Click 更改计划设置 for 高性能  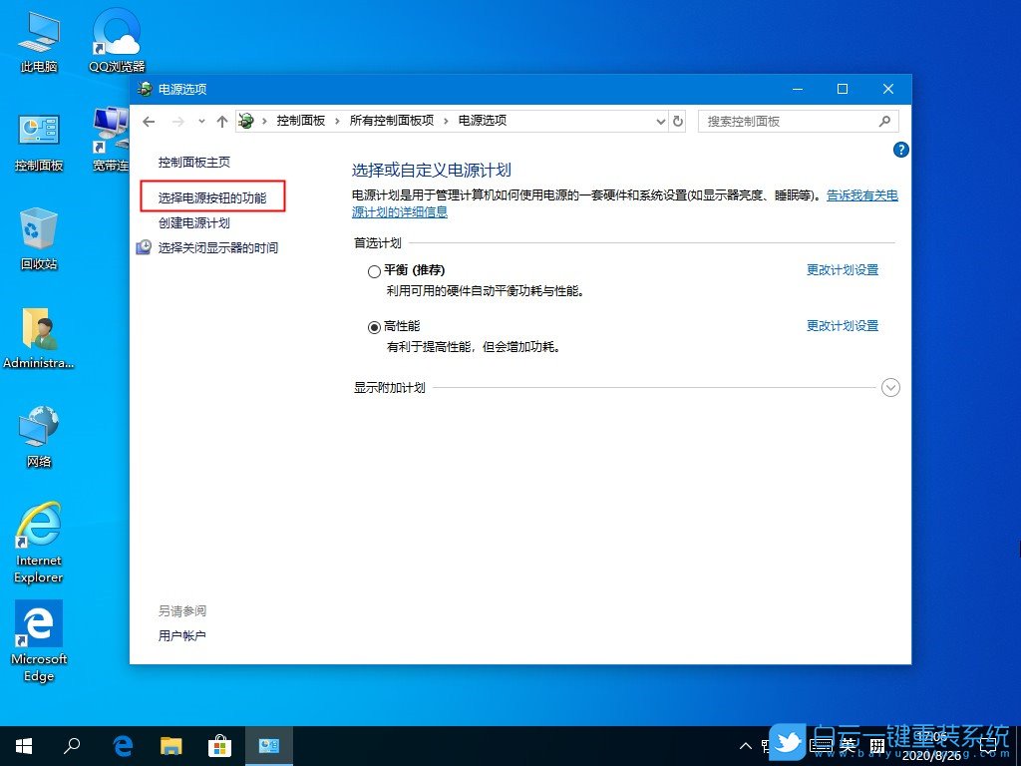click(843, 325)
